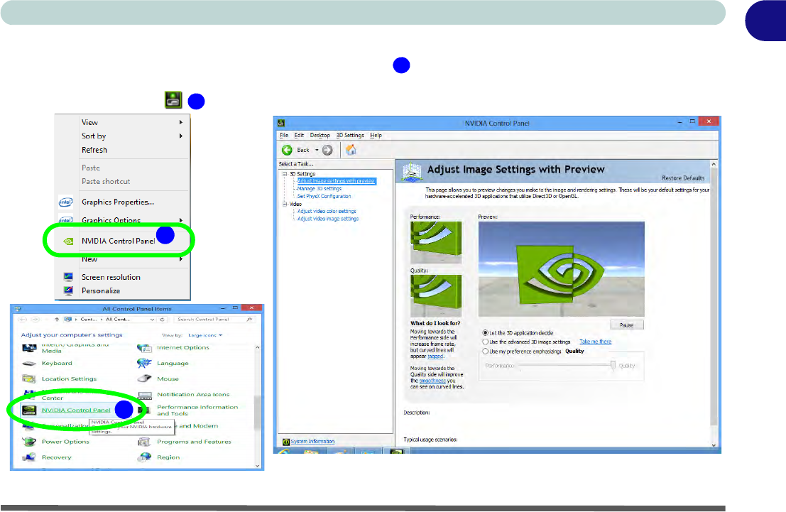Click the Region globe icon
The width and height of the screenshot is (786, 512).
(x=144, y=457)
